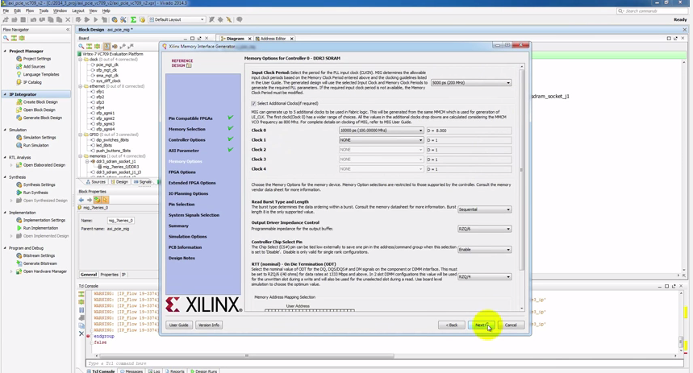Open the Input Clock Period dropdown

471,82
